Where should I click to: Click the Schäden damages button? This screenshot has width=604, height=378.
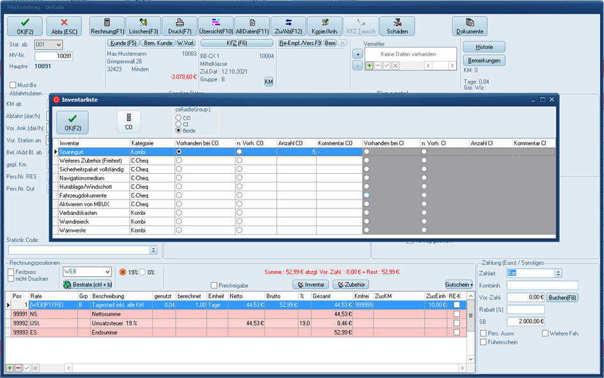click(397, 26)
